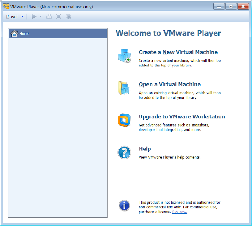The height and width of the screenshot is (226, 252).
Task: Click the Send Ctrl+Alt+Del toolbar icon
Action: [x=49, y=16]
